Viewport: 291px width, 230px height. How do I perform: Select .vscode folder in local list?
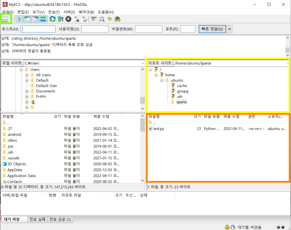pyautogui.click(x=13, y=158)
